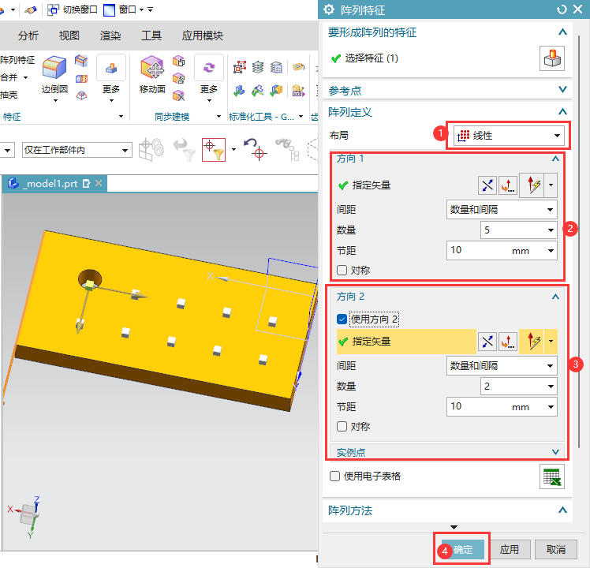The height and width of the screenshot is (568, 590).
Task: Click the reset dialog icon in title bar
Action: point(562,9)
